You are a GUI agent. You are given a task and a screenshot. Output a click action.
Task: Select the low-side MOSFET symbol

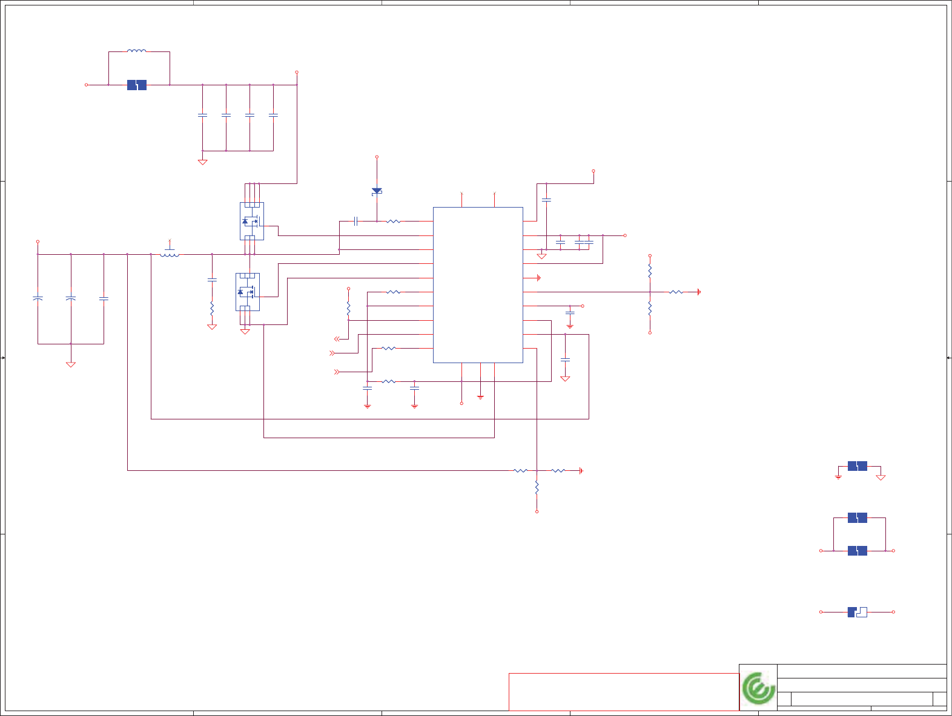(x=248, y=292)
